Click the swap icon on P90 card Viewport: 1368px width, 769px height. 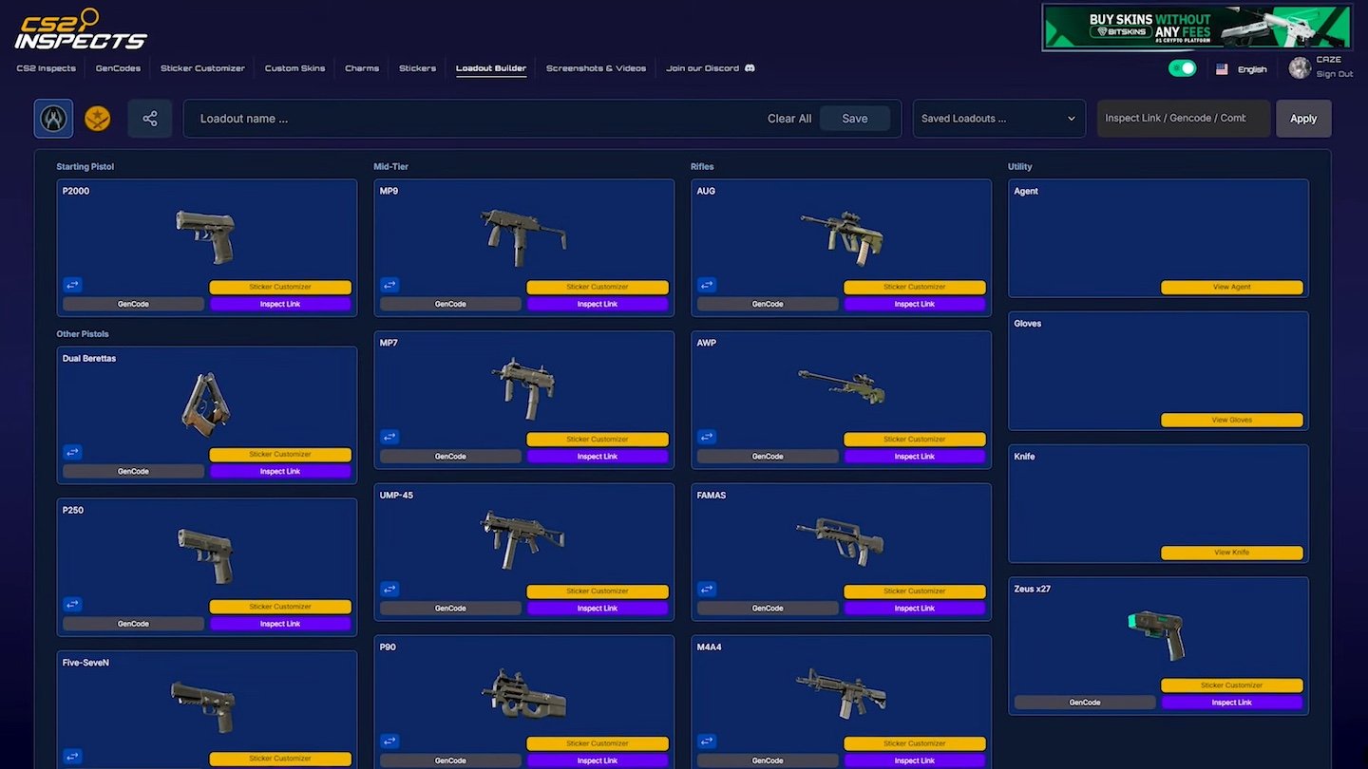coord(390,741)
